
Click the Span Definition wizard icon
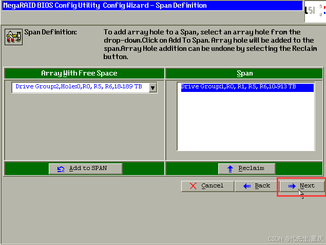[x=14, y=37]
